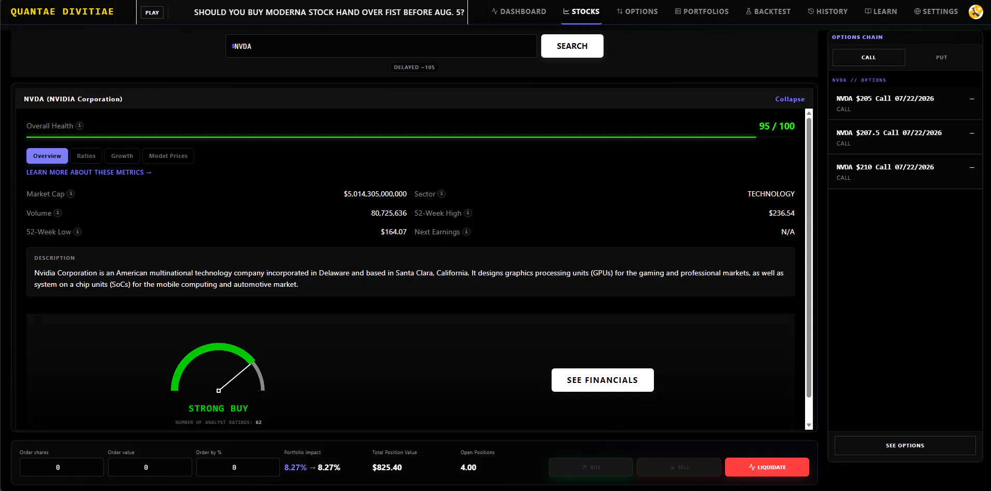Select the NVDA $207.5 Call option
This screenshot has width=991, height=491.
pyautogui.click(x=905, y=137)
